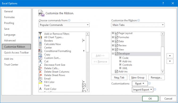Click the Borders command icon
Screen dimensions: 178x103
pyautogui.click(x=40, y=41)
